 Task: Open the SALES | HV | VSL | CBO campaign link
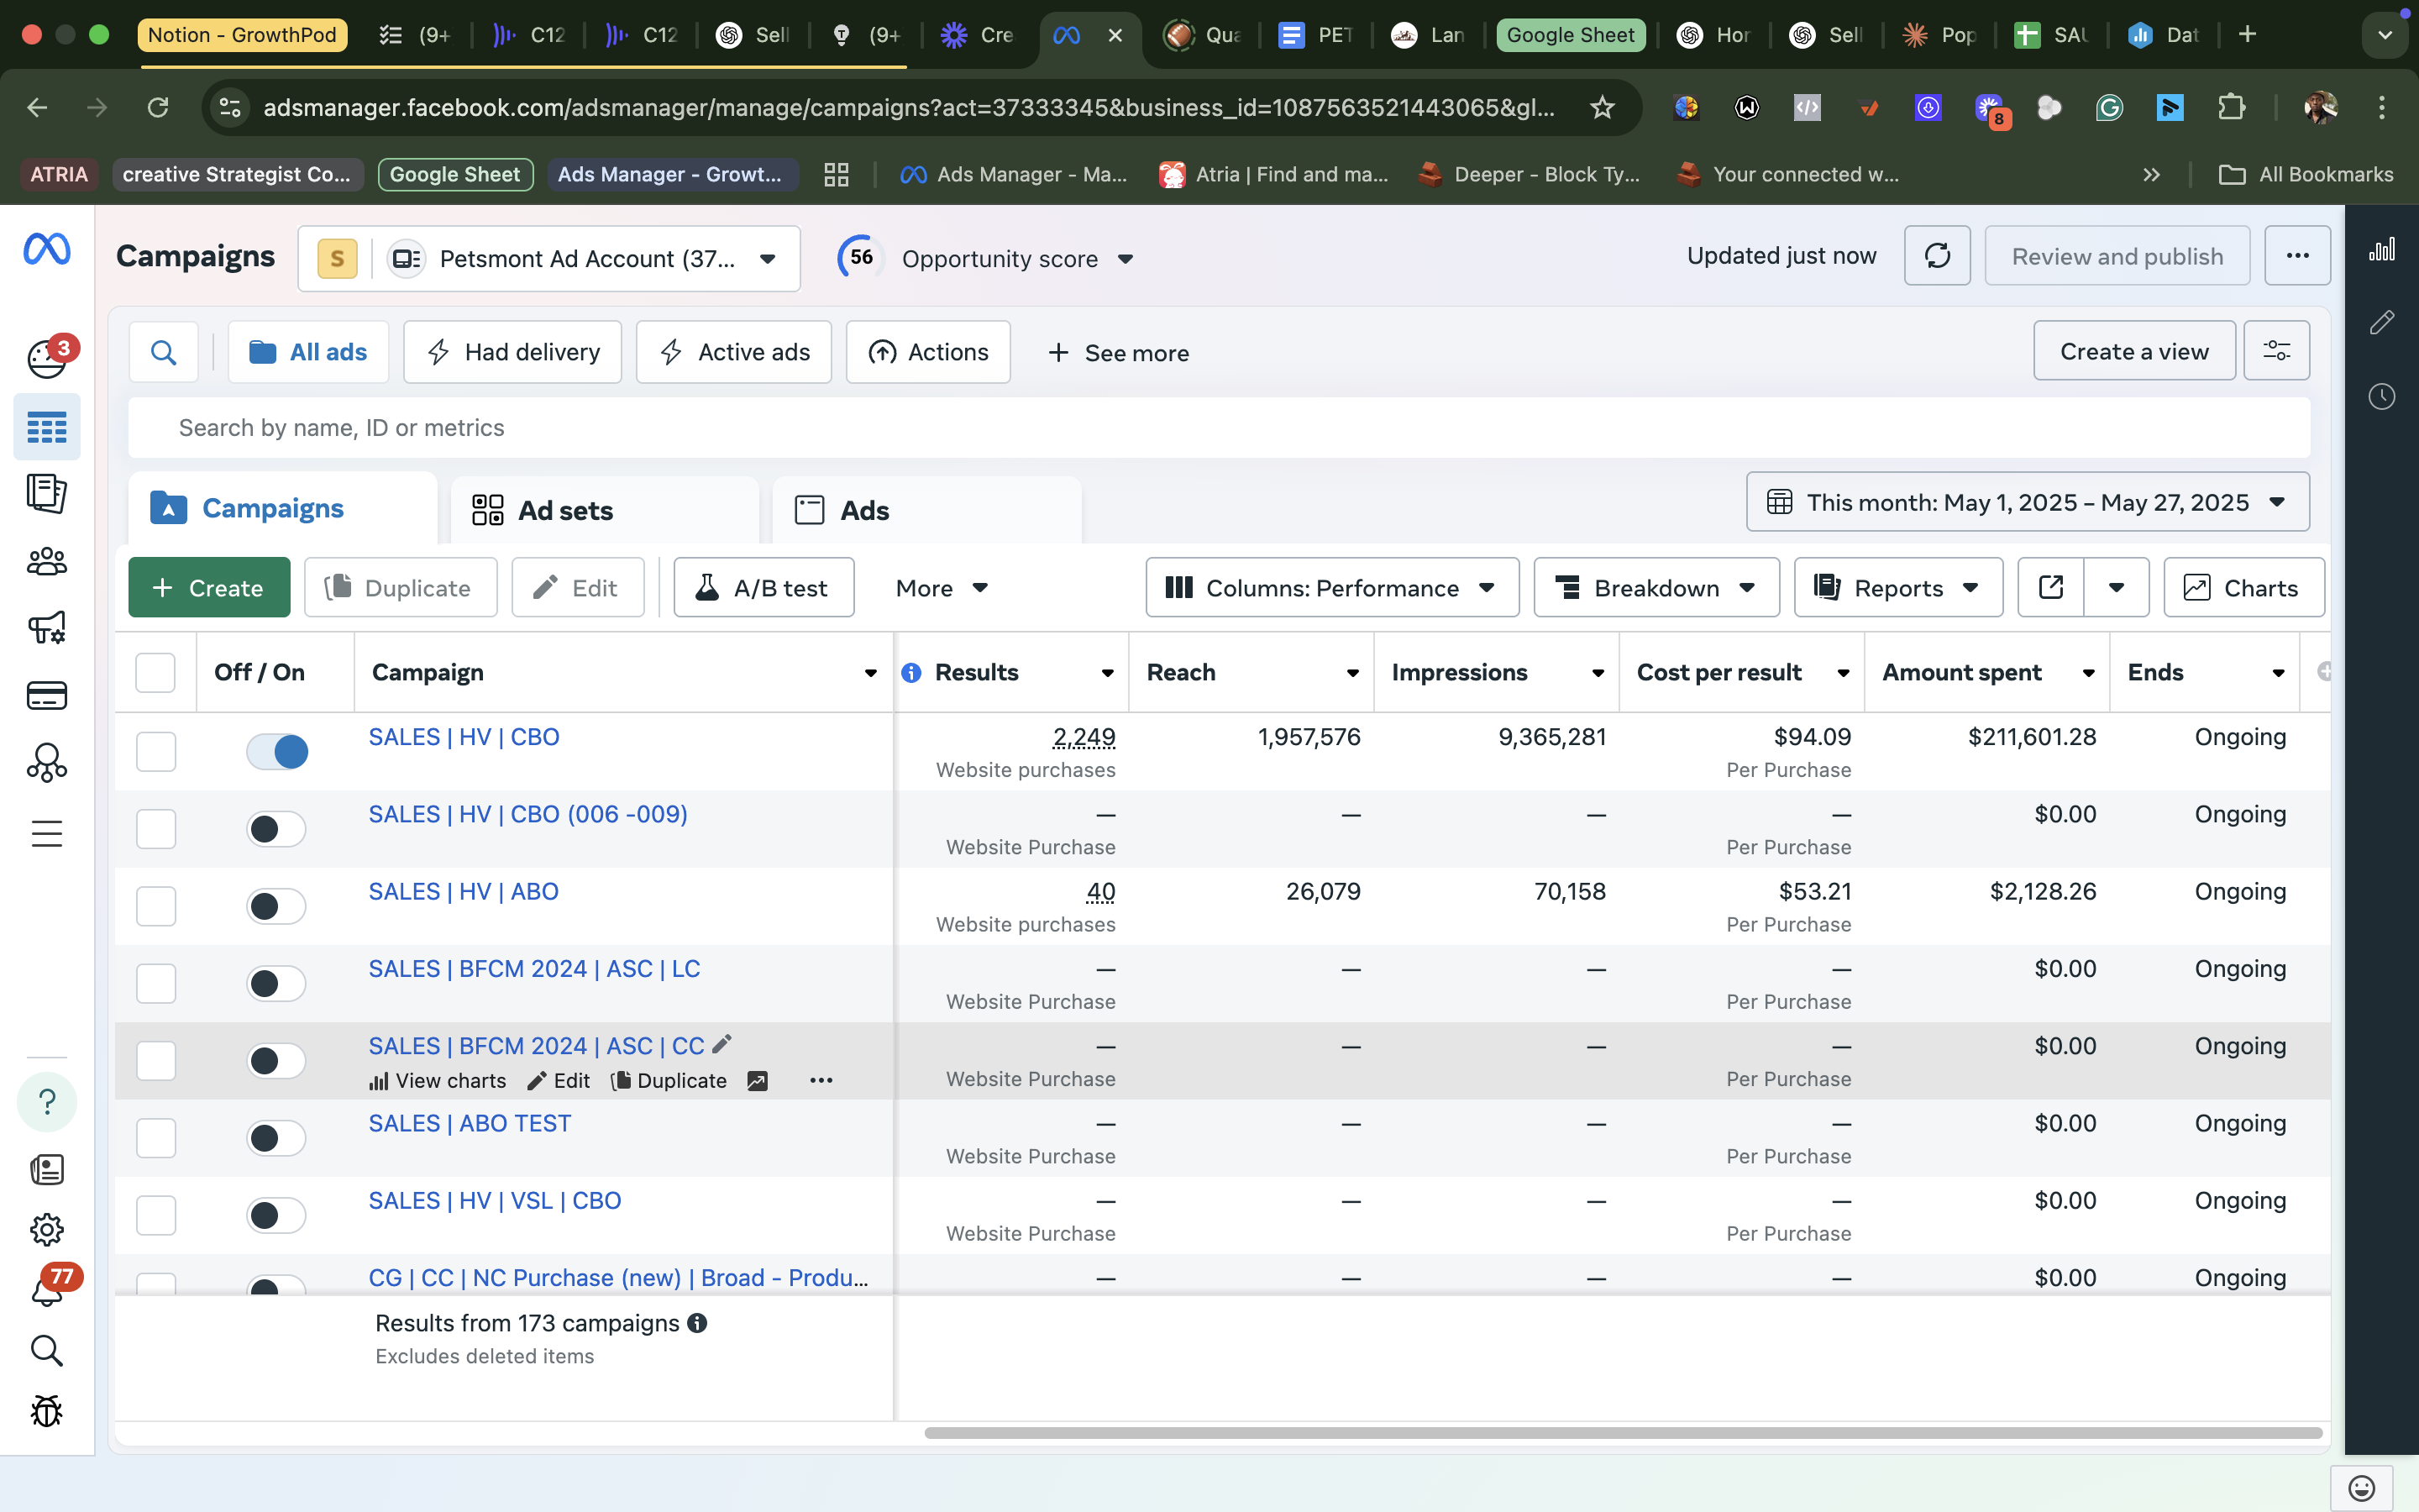495,1200
